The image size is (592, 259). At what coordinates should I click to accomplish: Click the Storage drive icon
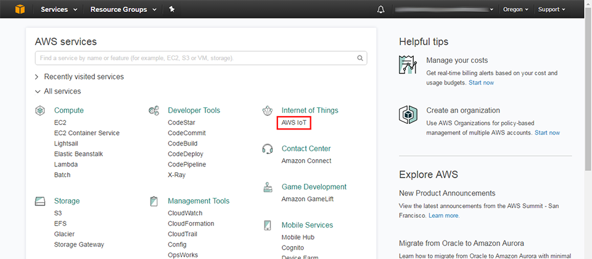pos(40,201)
